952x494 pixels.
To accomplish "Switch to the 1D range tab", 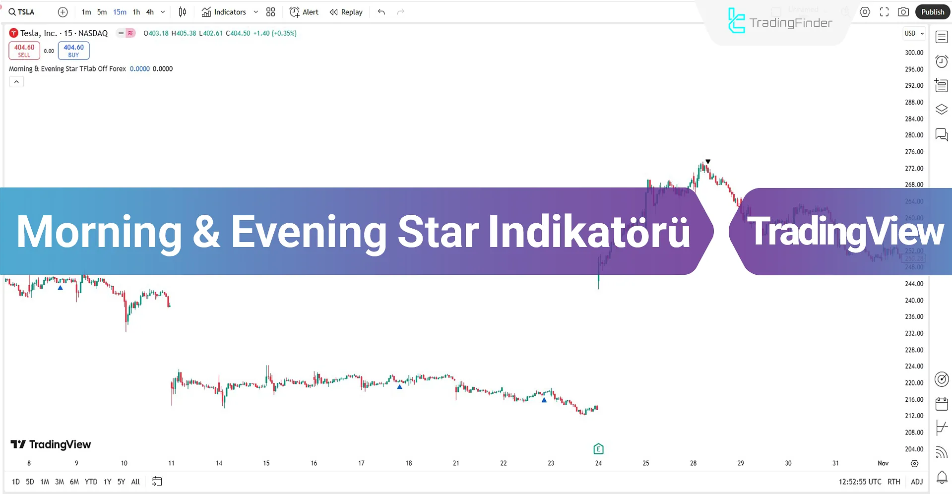I will pyautogui.click(x=15, y=481).
